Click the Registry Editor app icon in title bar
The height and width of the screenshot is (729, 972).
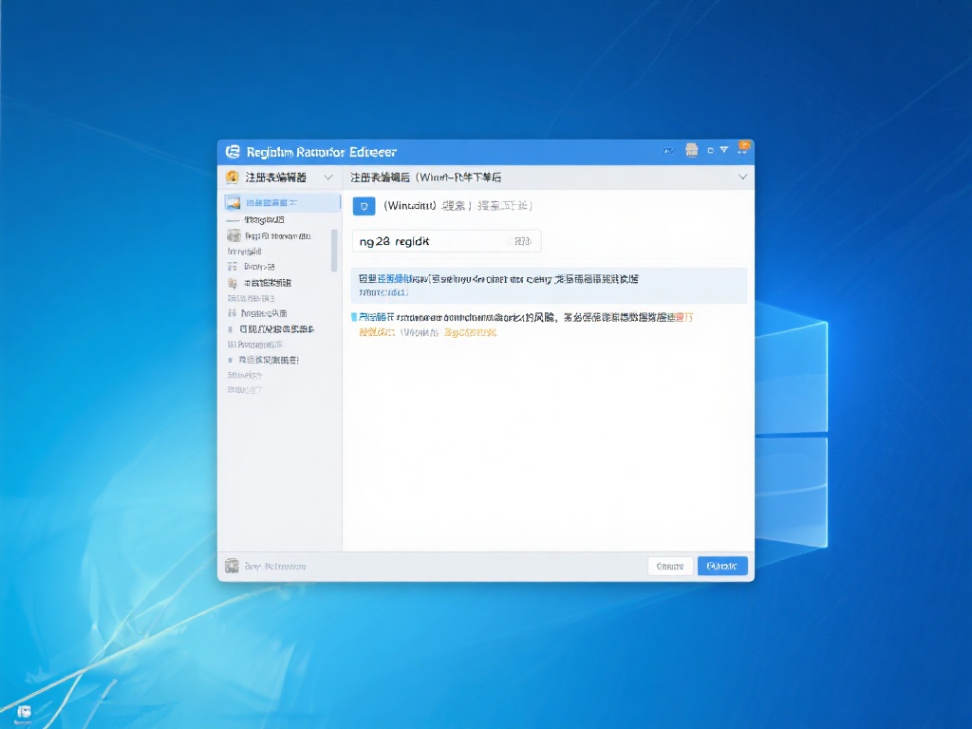click(x=232, y=152)
